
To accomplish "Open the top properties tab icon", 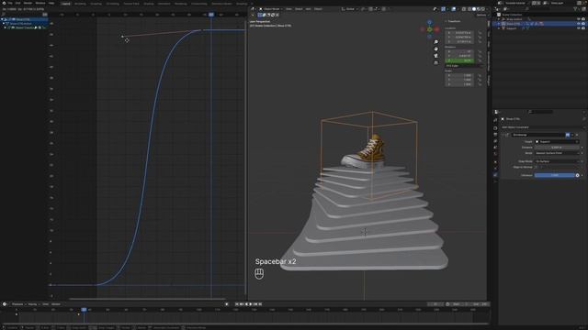I will (495, 120).
